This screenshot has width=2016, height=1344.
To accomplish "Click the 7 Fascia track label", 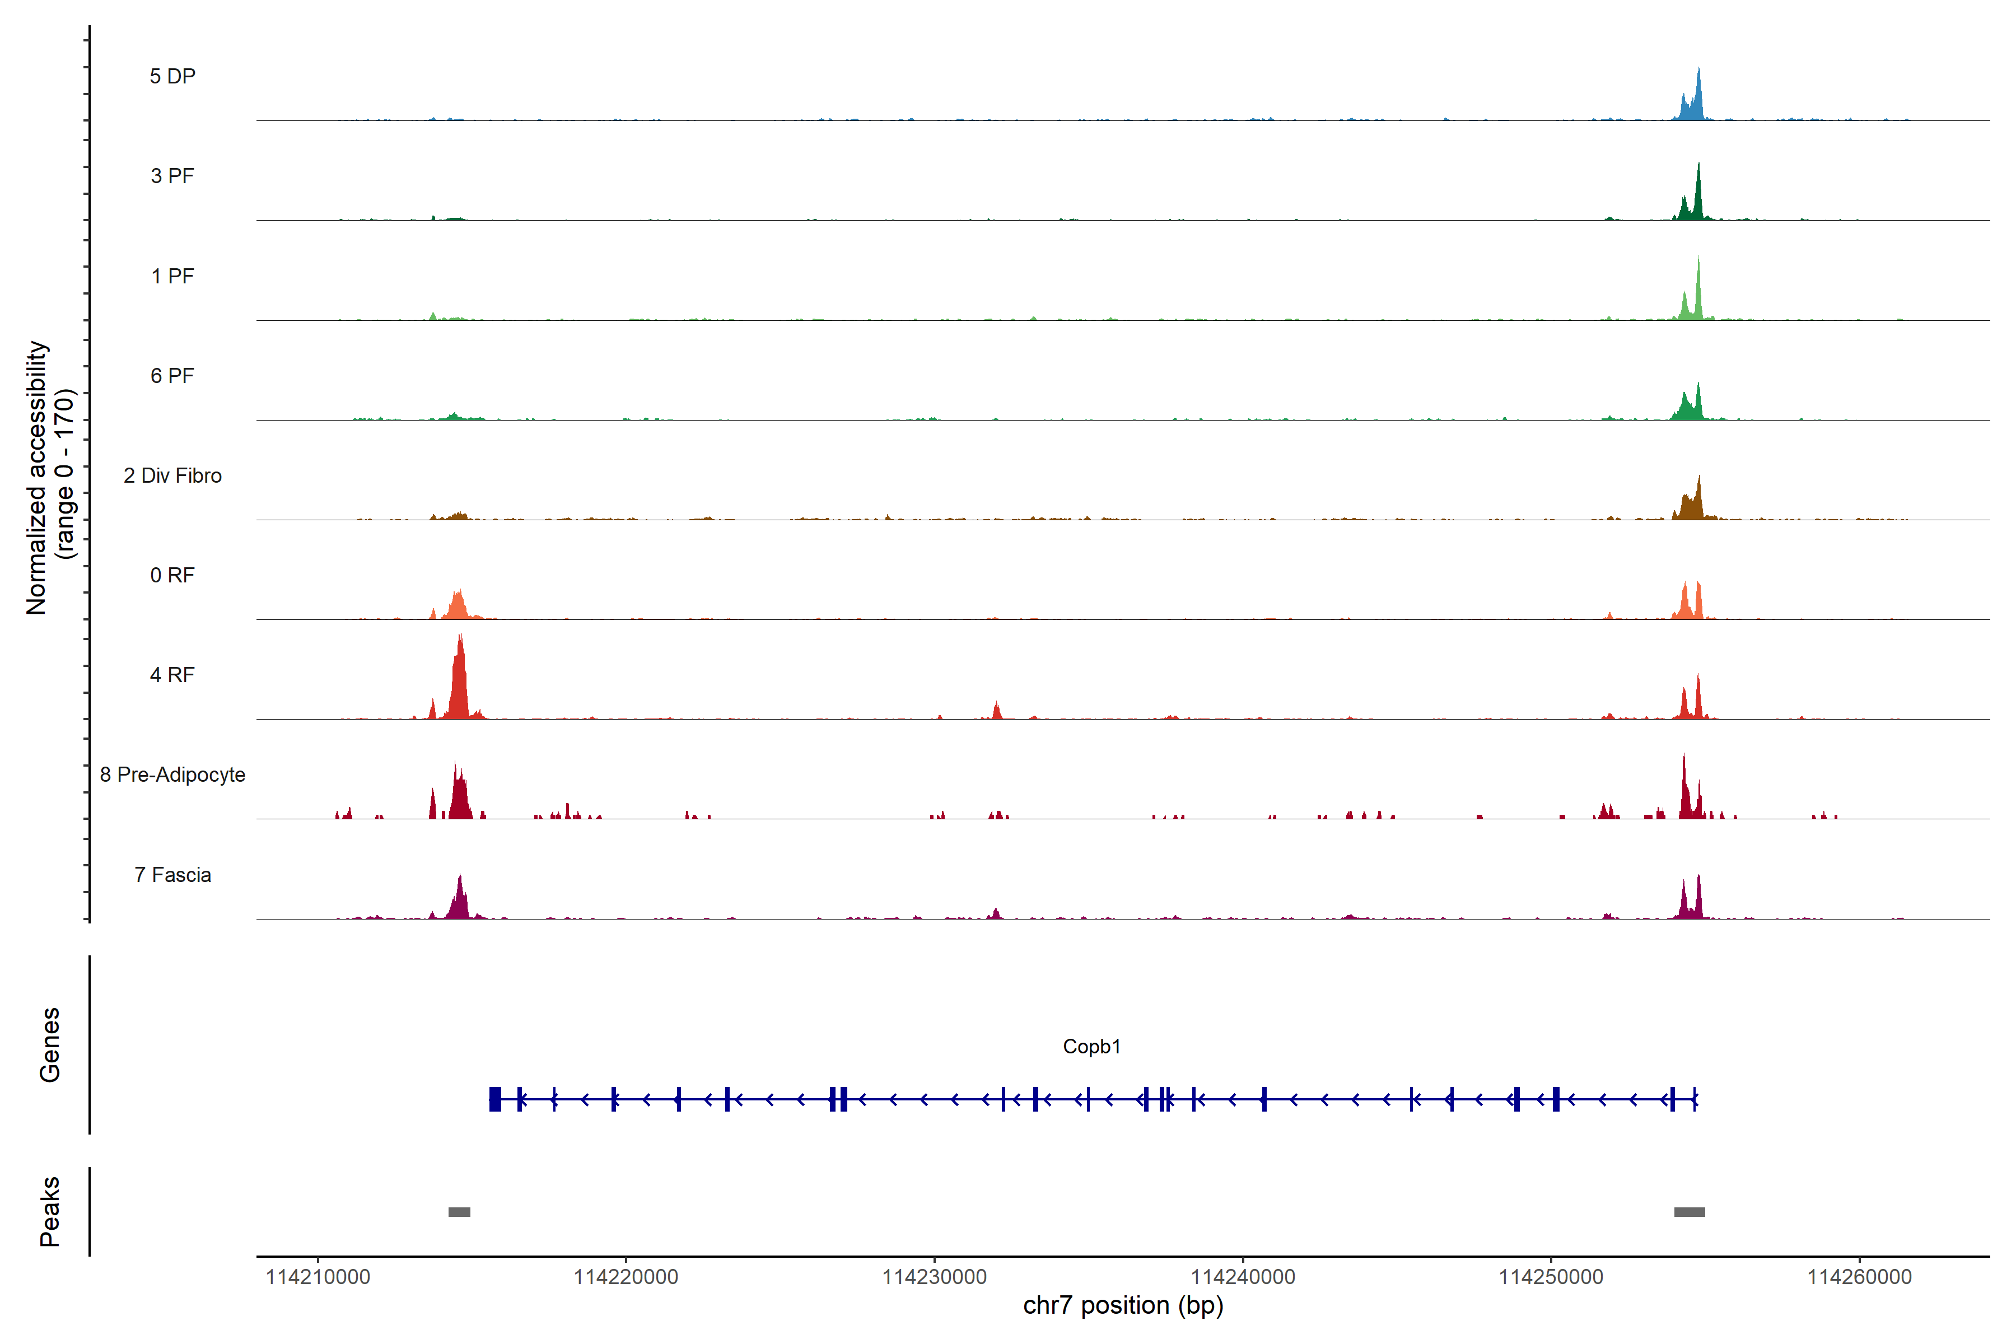I will [172, 874].
